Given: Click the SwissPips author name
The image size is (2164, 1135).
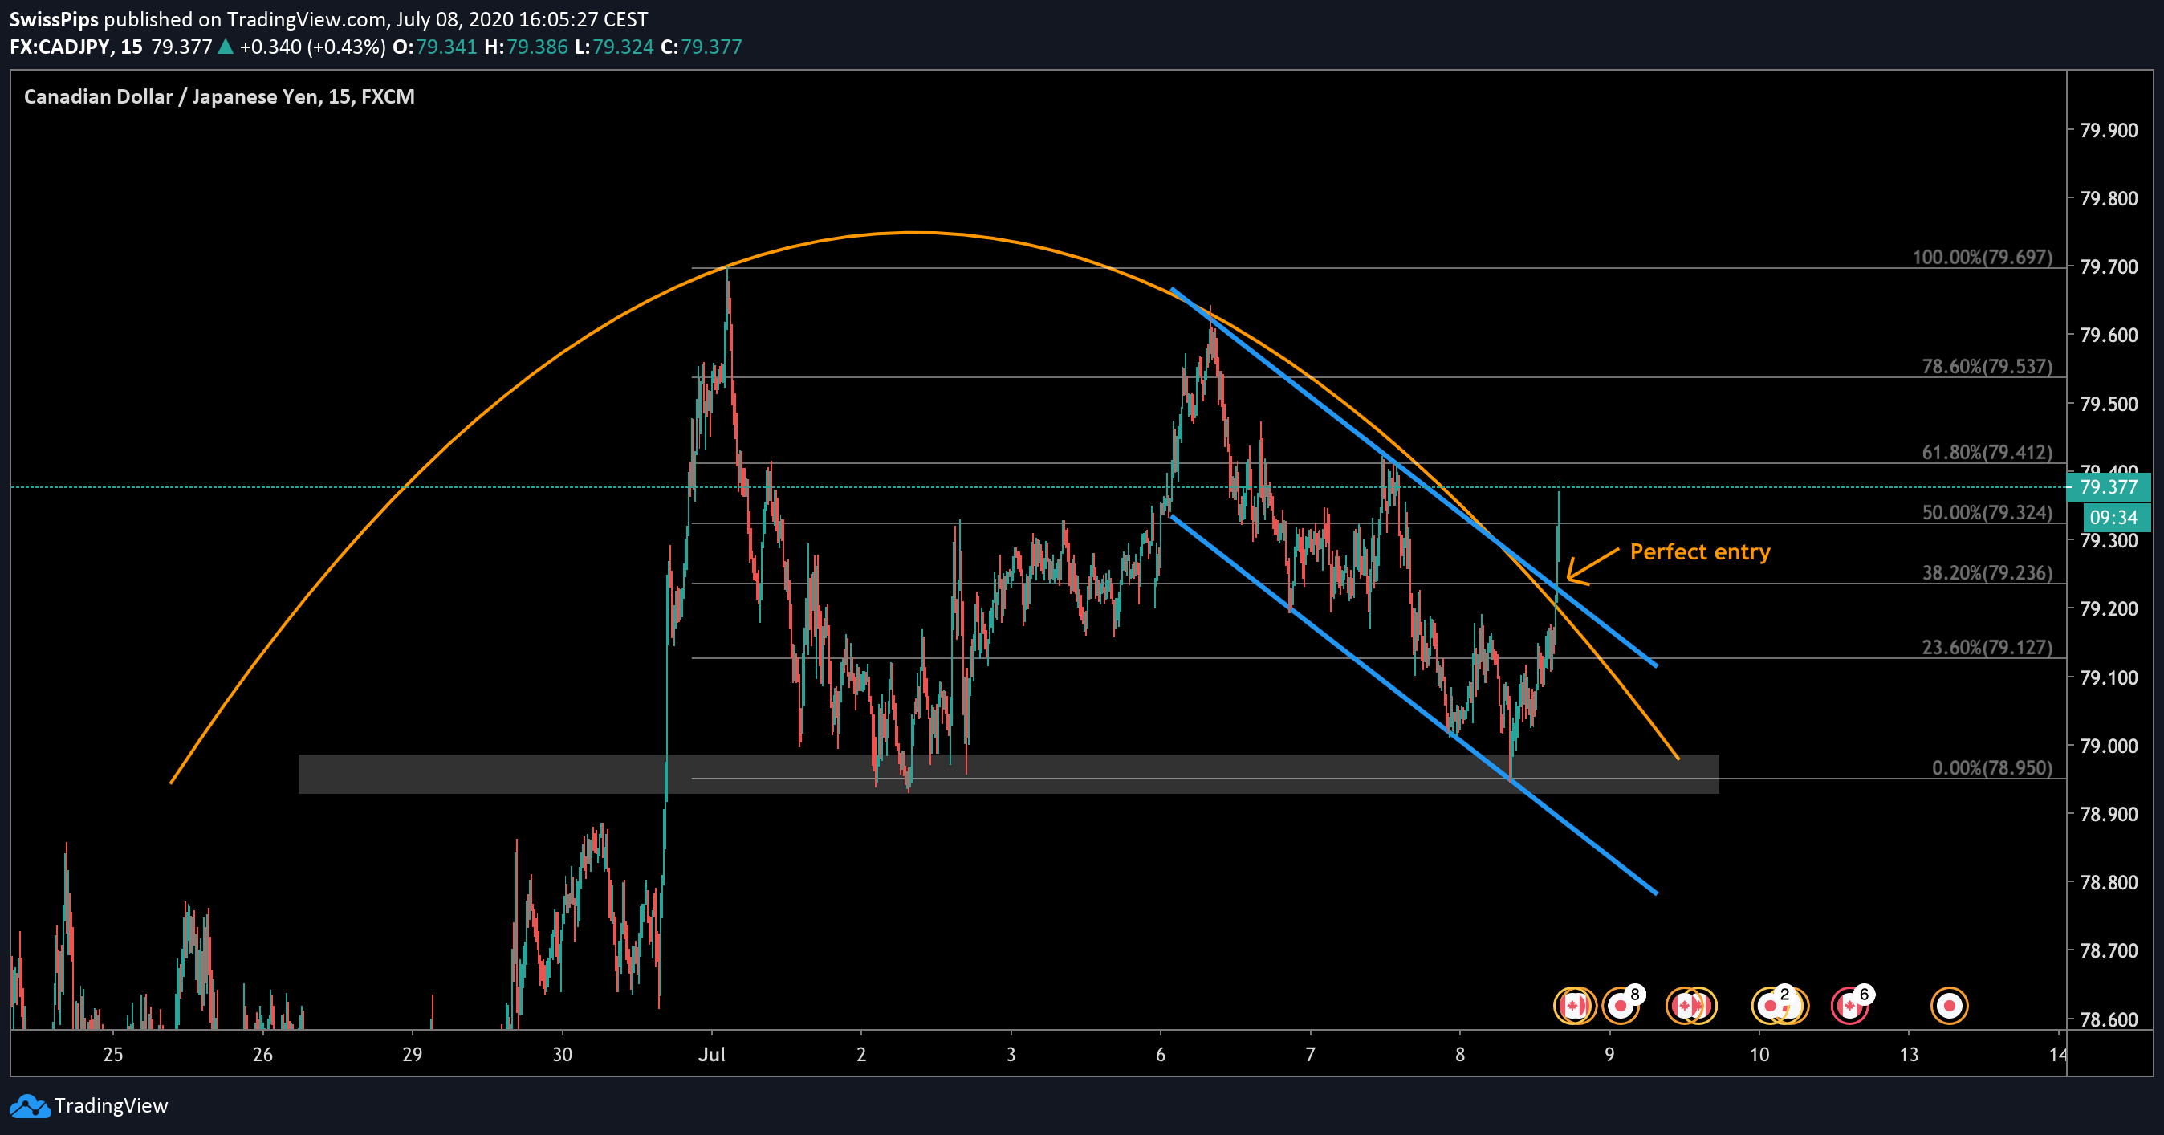Looking at the screenshot, I should click(54, 19).
